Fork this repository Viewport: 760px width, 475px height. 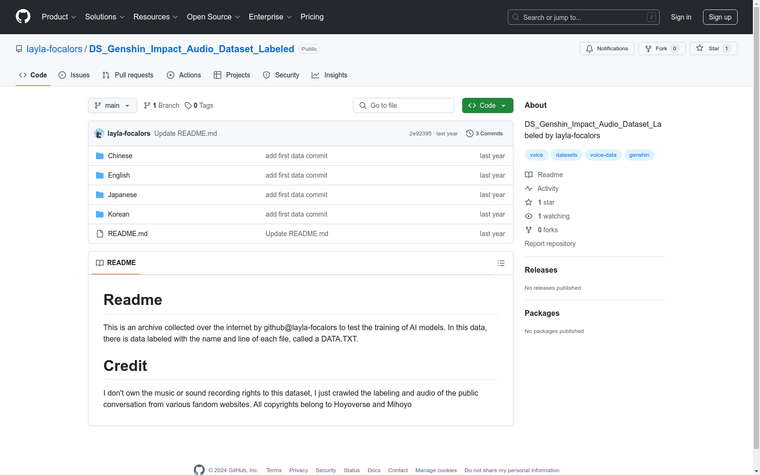[662, 48]
